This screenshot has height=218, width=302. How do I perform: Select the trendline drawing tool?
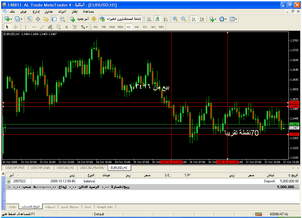click(x=42, y=27)
